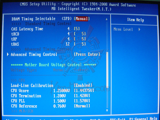Open Advanced Timing Control Press Enter
Screen dimensions: 160x120
click(x=87, y=54)
